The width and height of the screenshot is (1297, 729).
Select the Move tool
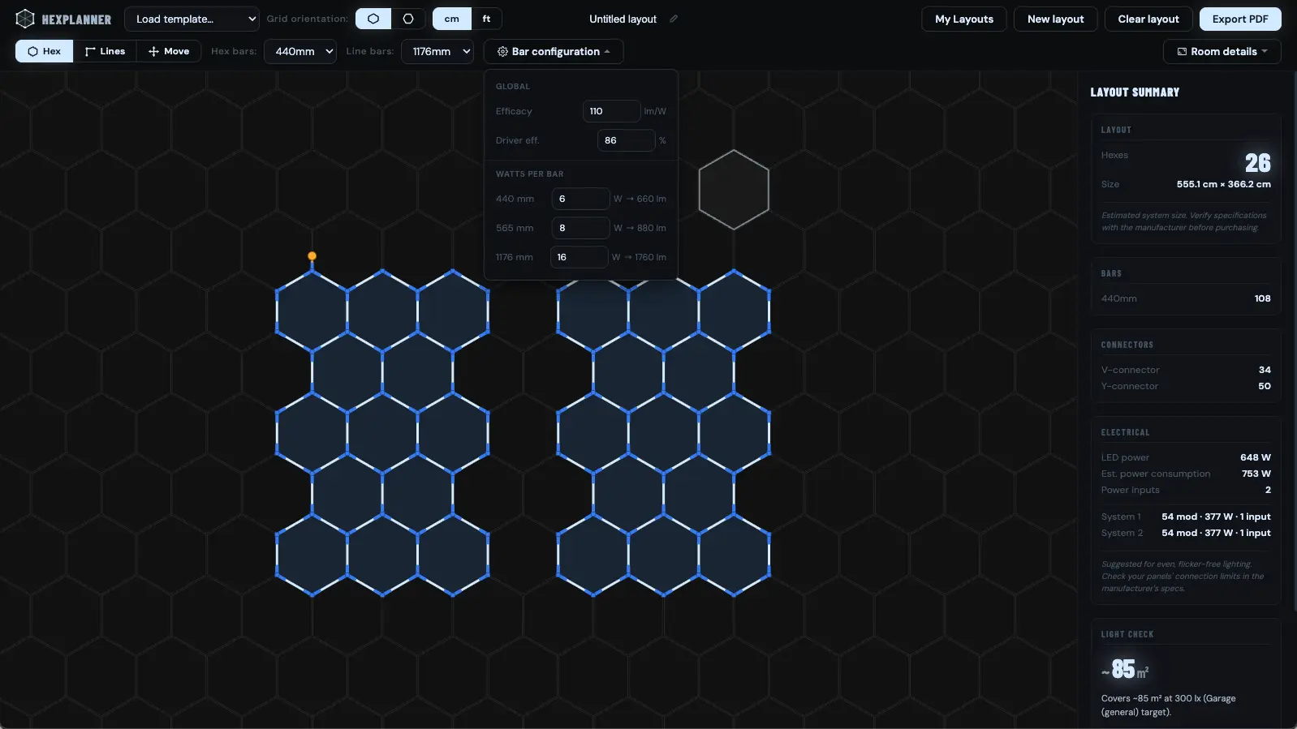click(x=169, y=51)
